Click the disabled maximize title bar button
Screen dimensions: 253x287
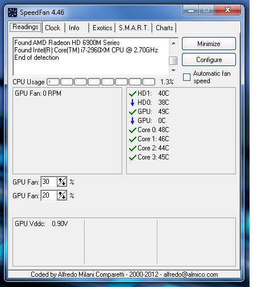tap(206, 10)
